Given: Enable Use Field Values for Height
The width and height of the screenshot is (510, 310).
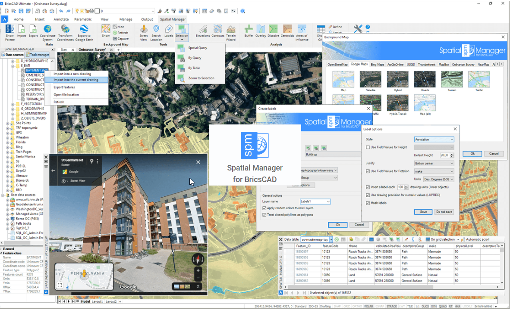Looking at the screenshot, I should 368,147.
